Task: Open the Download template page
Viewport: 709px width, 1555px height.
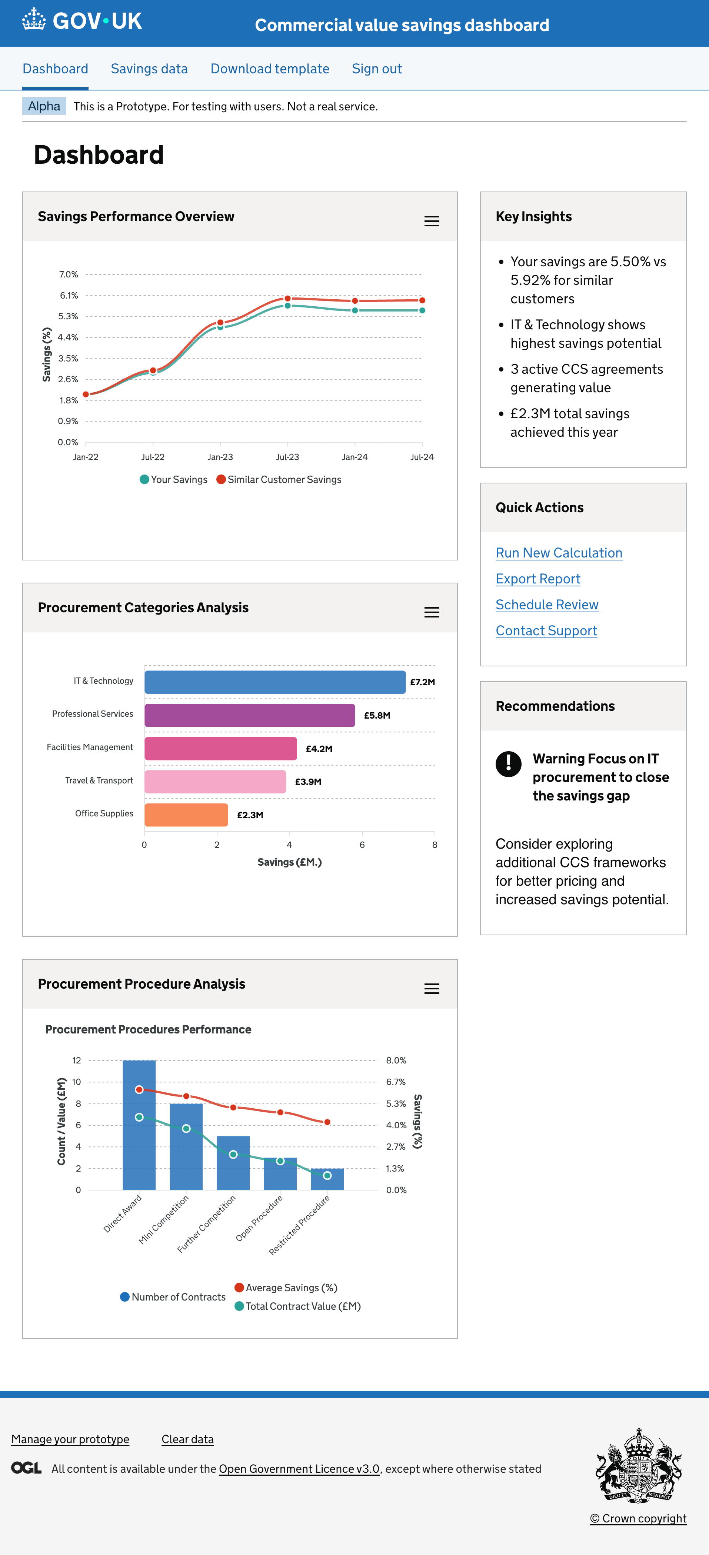Action: (x=269, y=69)
